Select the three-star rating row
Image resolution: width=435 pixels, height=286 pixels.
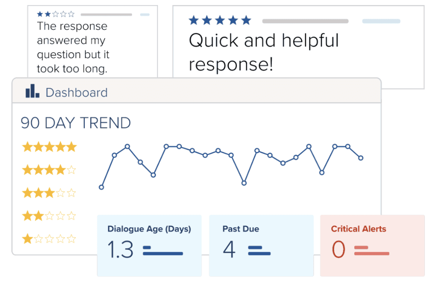[49, 193]
